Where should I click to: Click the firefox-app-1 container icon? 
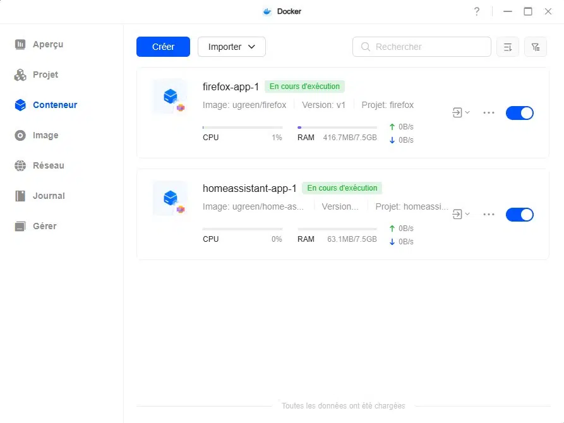pyautogui.click(x=170, y=97)
